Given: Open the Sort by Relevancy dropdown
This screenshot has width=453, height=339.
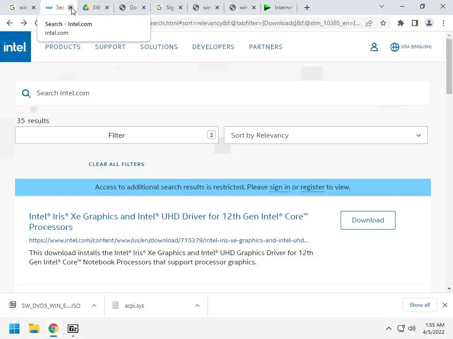Looking at the screenshot, I should tap(326, 135).
